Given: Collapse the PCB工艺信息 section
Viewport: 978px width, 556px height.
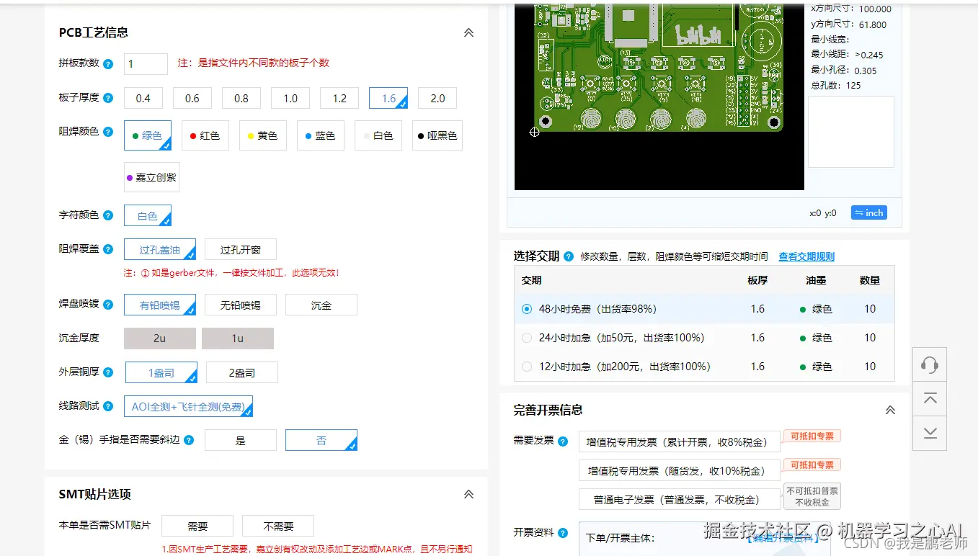Looking at the screenshot, I should (x=468, y=32).
